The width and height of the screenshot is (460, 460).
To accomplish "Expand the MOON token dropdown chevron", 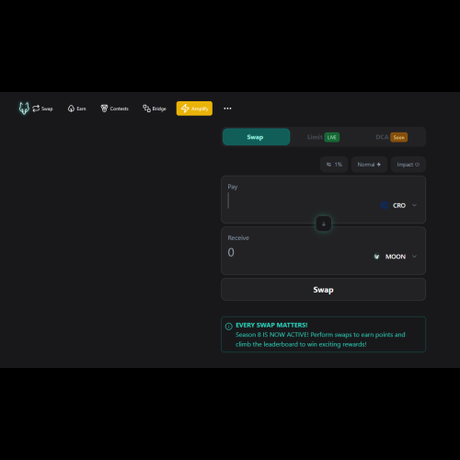I will (x=414, y=257).
